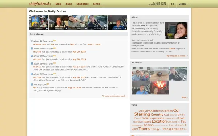The width and height of the screenshot is (218, 136).
Task: Open the 20 August car selfie thumbnail
Action: click(x=117, y=22)
